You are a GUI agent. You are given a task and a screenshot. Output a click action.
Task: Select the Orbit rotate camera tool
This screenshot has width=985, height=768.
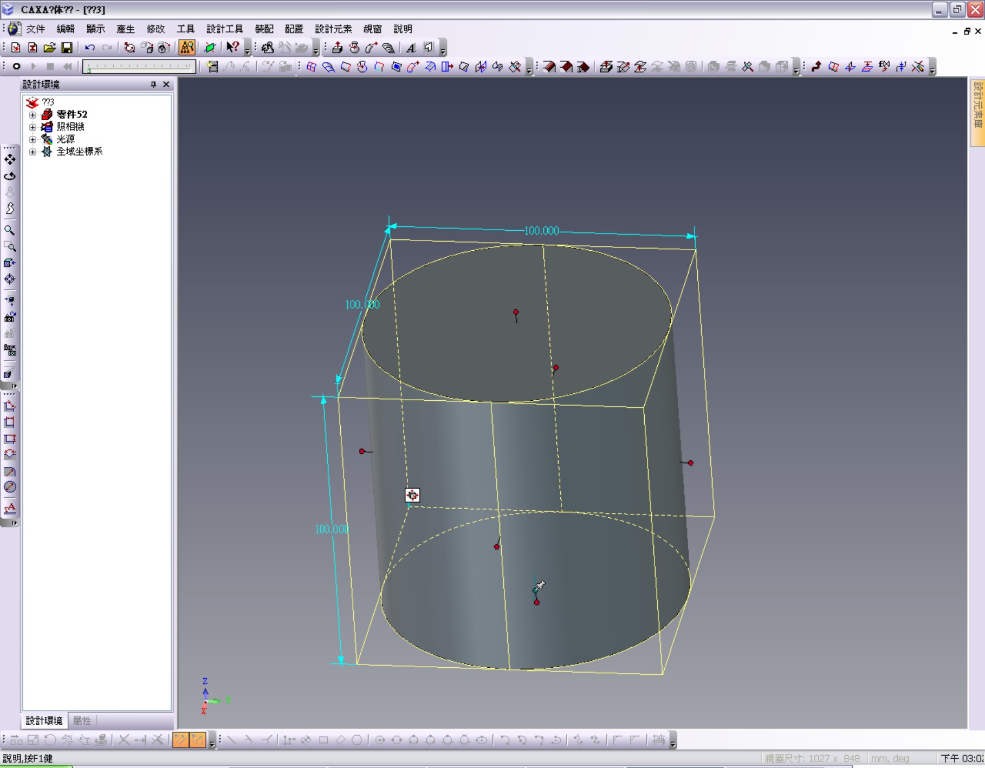10,176
